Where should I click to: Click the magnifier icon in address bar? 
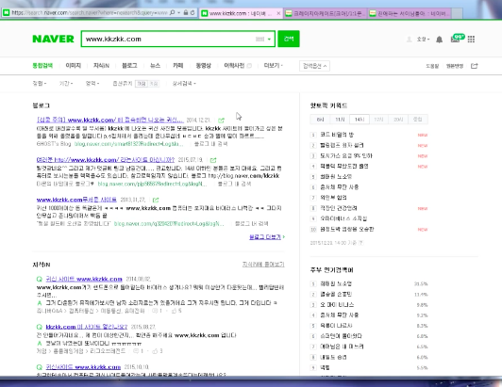click(x=172, y=13)
